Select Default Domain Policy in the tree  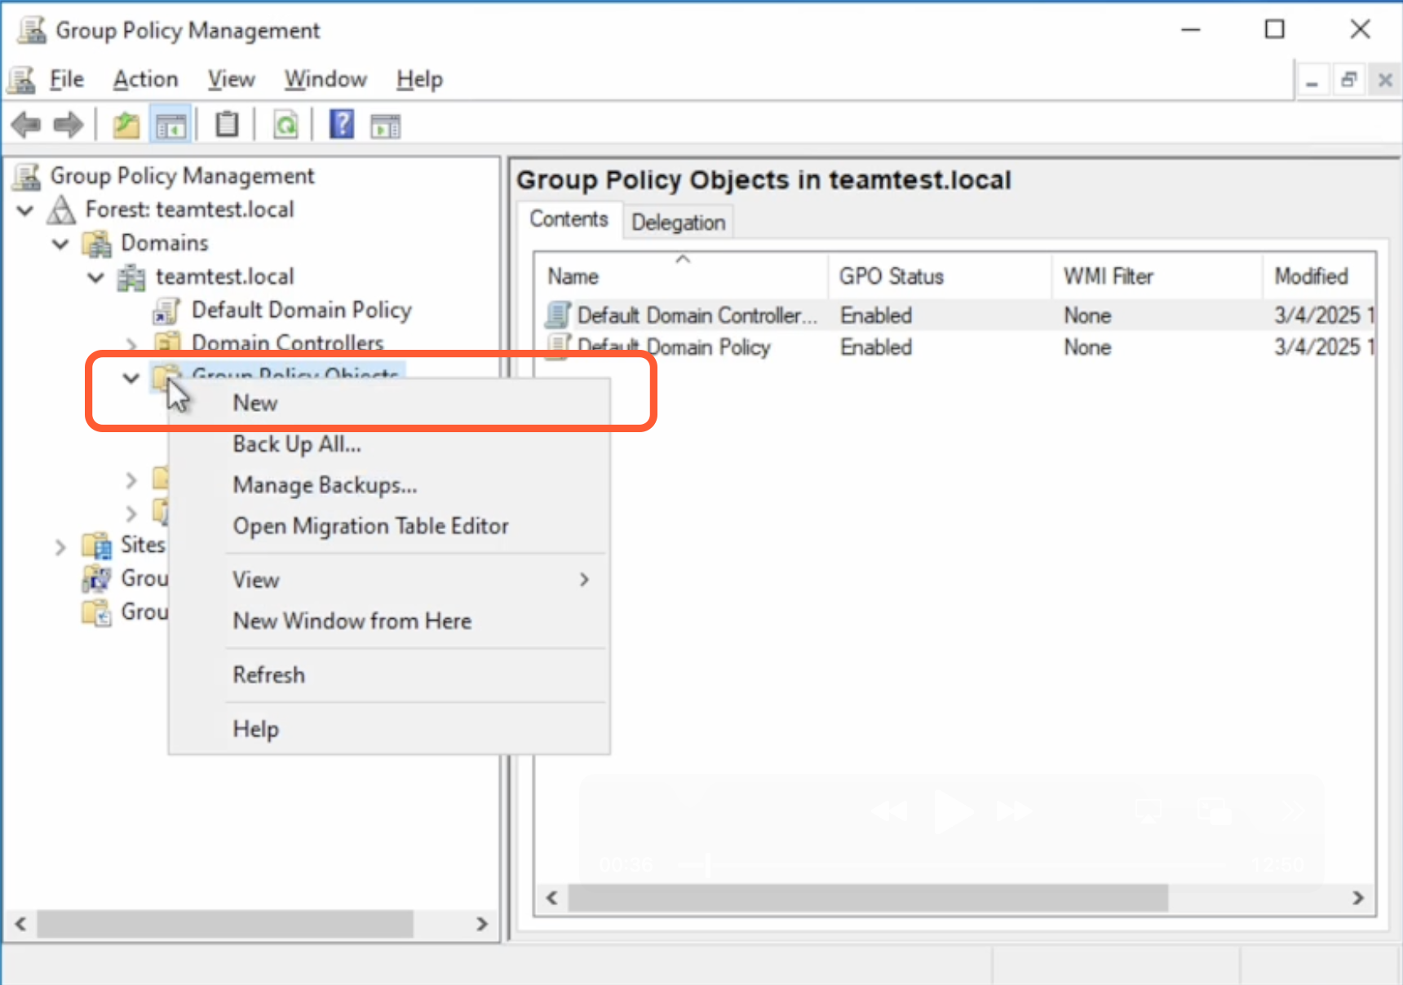coord(301,310)
